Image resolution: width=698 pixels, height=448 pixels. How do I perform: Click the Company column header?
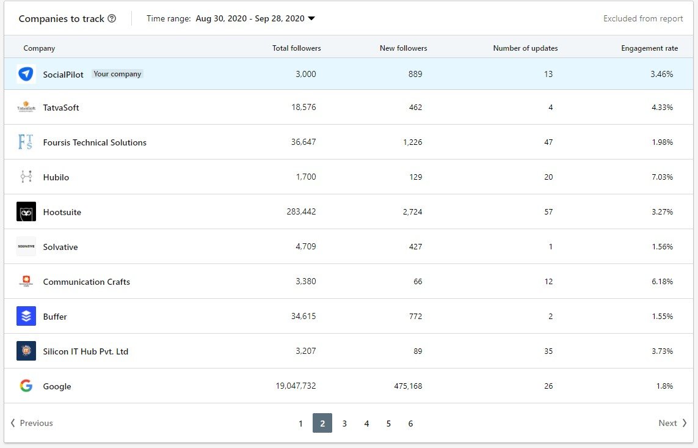(39, 48)
